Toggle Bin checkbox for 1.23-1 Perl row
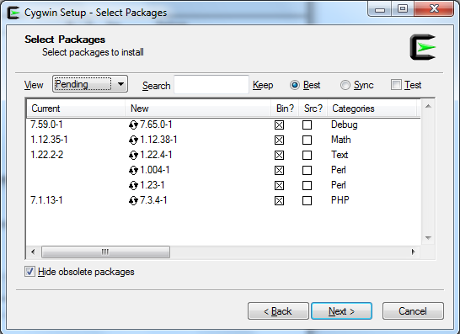Screen dimensions: 460x334 279,185
